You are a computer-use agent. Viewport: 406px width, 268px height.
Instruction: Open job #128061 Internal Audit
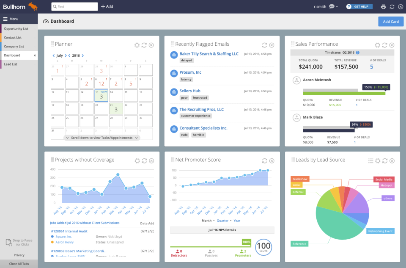pos(69,231)
